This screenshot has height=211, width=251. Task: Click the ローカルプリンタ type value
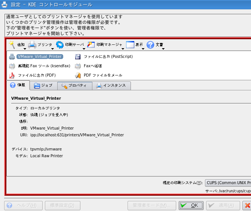(x=45, y=108)
